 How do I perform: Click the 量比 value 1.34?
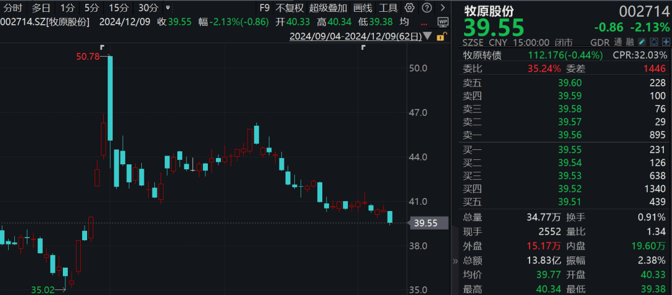pos(657,232)
